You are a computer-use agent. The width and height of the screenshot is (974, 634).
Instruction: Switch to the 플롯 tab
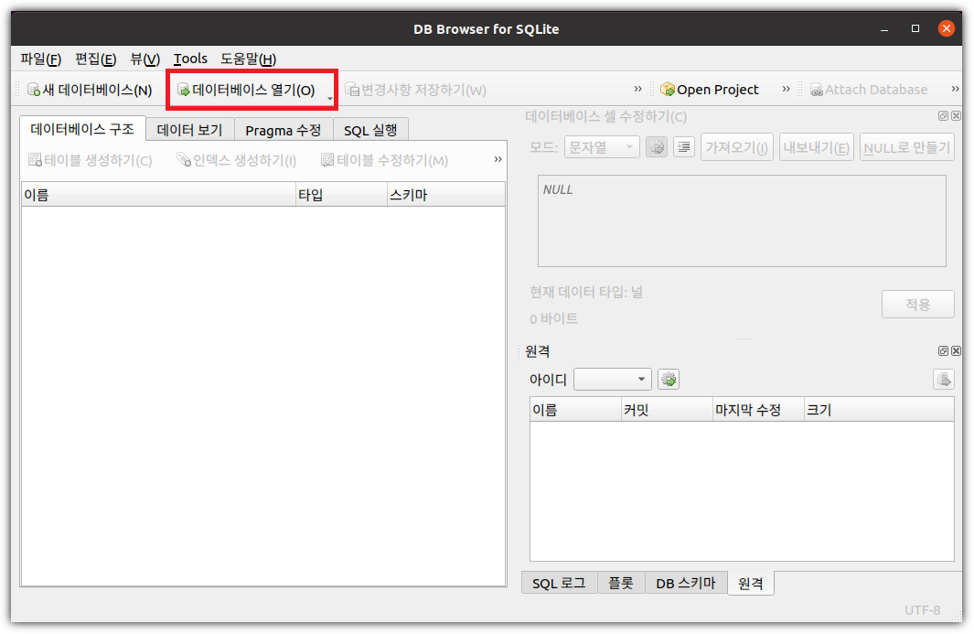[621, 583]
